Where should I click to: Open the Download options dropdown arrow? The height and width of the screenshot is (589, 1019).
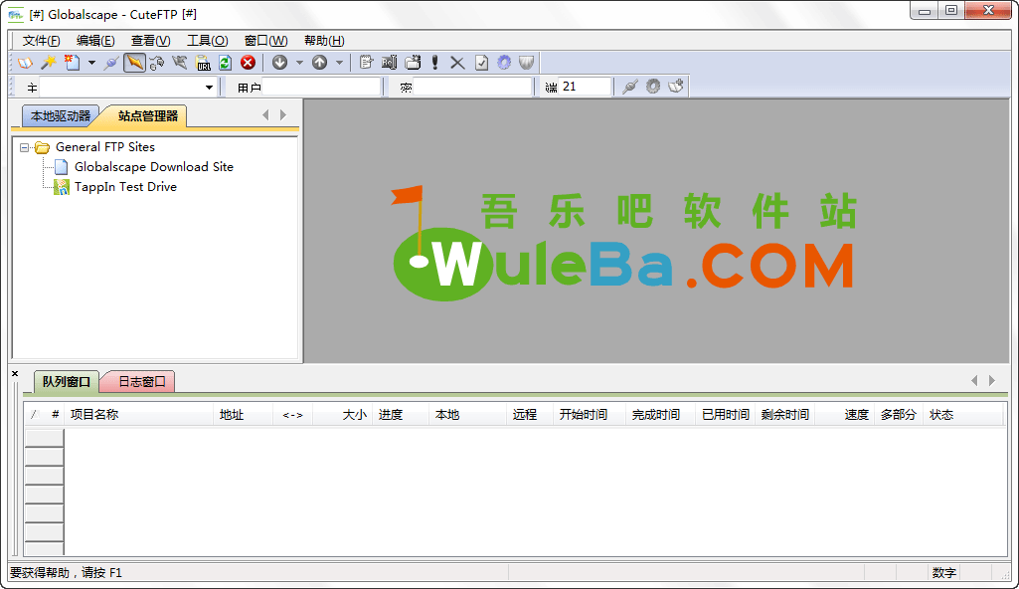[x=299, y=63]
